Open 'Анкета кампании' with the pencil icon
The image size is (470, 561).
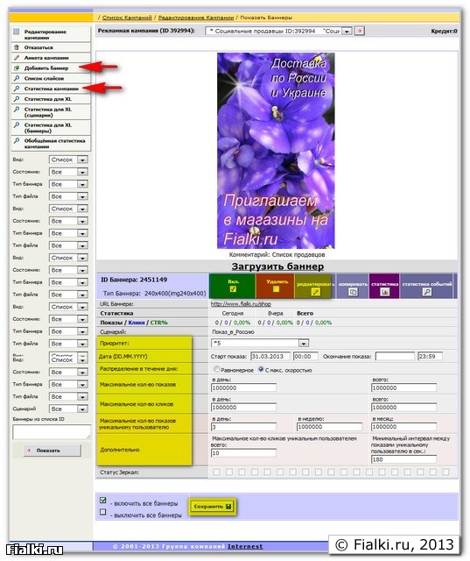click(51, 58)
